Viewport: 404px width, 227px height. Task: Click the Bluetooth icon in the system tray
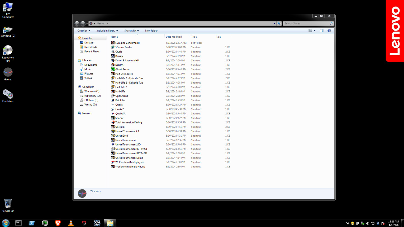[x=378, y=223]
